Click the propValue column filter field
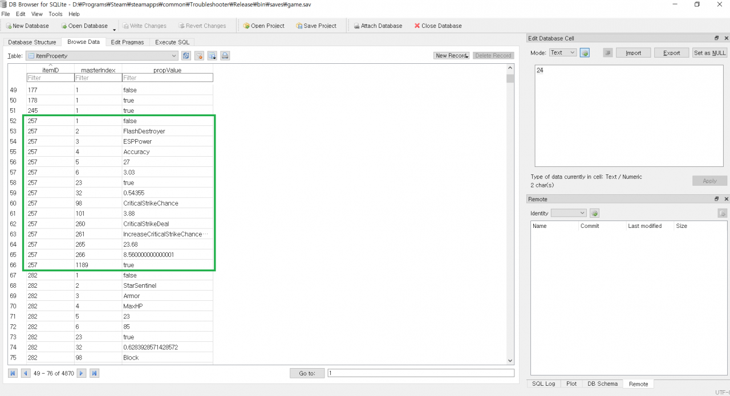 tap(167, 78)
